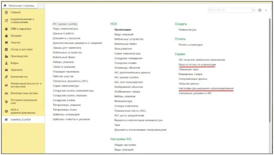Open AIC получить мобильное приложение
Image resolution: width=274 pixels, height=155 pixels.
tap(202, 60)
